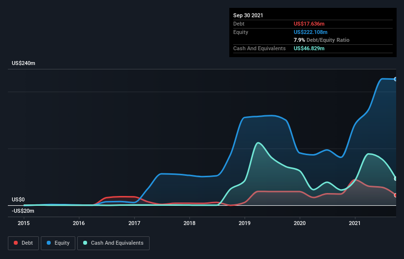Click Cash And Equivalents label in tooltip
Image resolution: width=404 pixels, height=259 pixels.
(259, 48)
